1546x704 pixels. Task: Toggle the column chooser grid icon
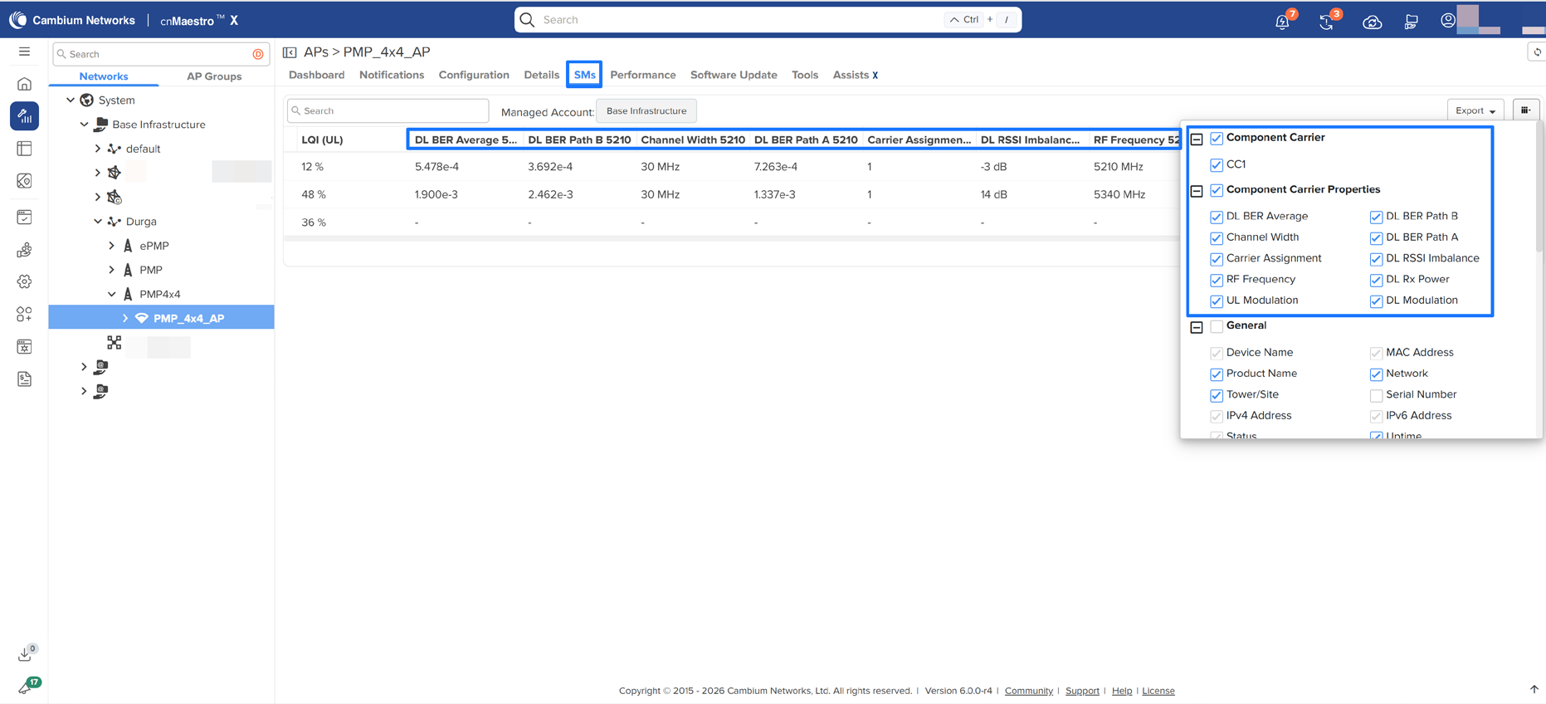[1526, 110]
